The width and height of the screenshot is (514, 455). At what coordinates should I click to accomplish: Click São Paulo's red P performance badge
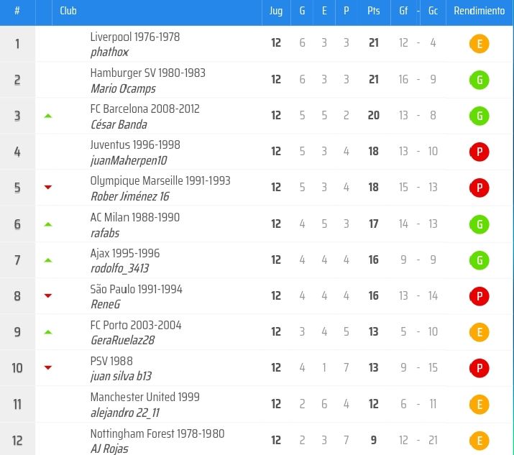[x=479, y=296]
